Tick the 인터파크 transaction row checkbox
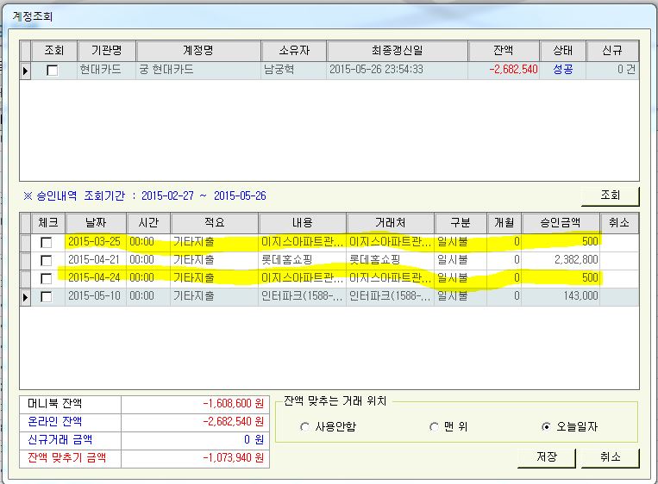This screenshot has height=484, width=658. 47,296
